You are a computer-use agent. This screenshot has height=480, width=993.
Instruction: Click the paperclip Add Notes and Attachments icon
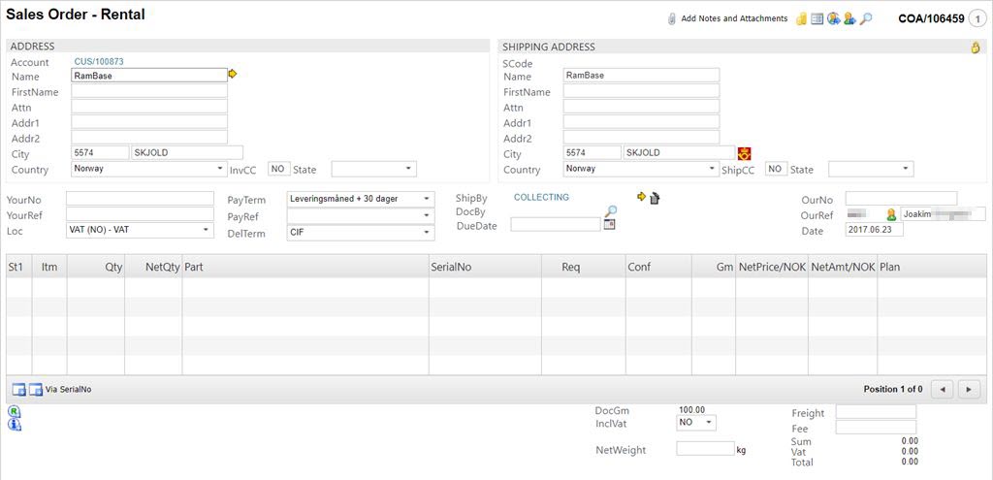[x=672, y=18]
